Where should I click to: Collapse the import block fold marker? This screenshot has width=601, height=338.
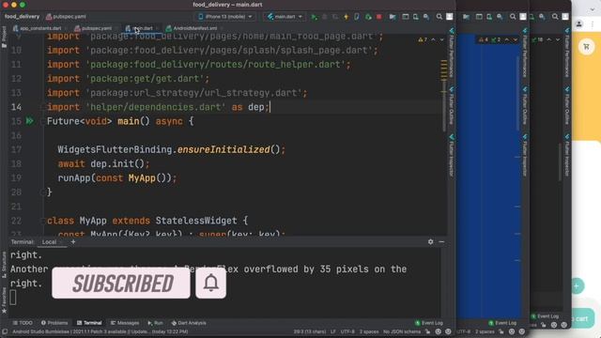tap(42, 107)
